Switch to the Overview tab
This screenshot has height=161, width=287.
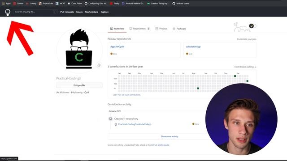pos(117,29)
